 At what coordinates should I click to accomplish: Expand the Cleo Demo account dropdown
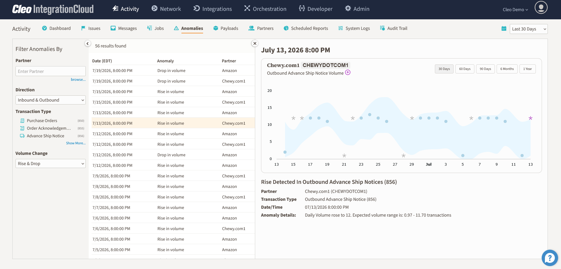[515, 10]
